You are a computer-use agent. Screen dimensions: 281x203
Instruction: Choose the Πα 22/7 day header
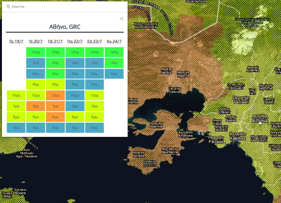(75, 41)
